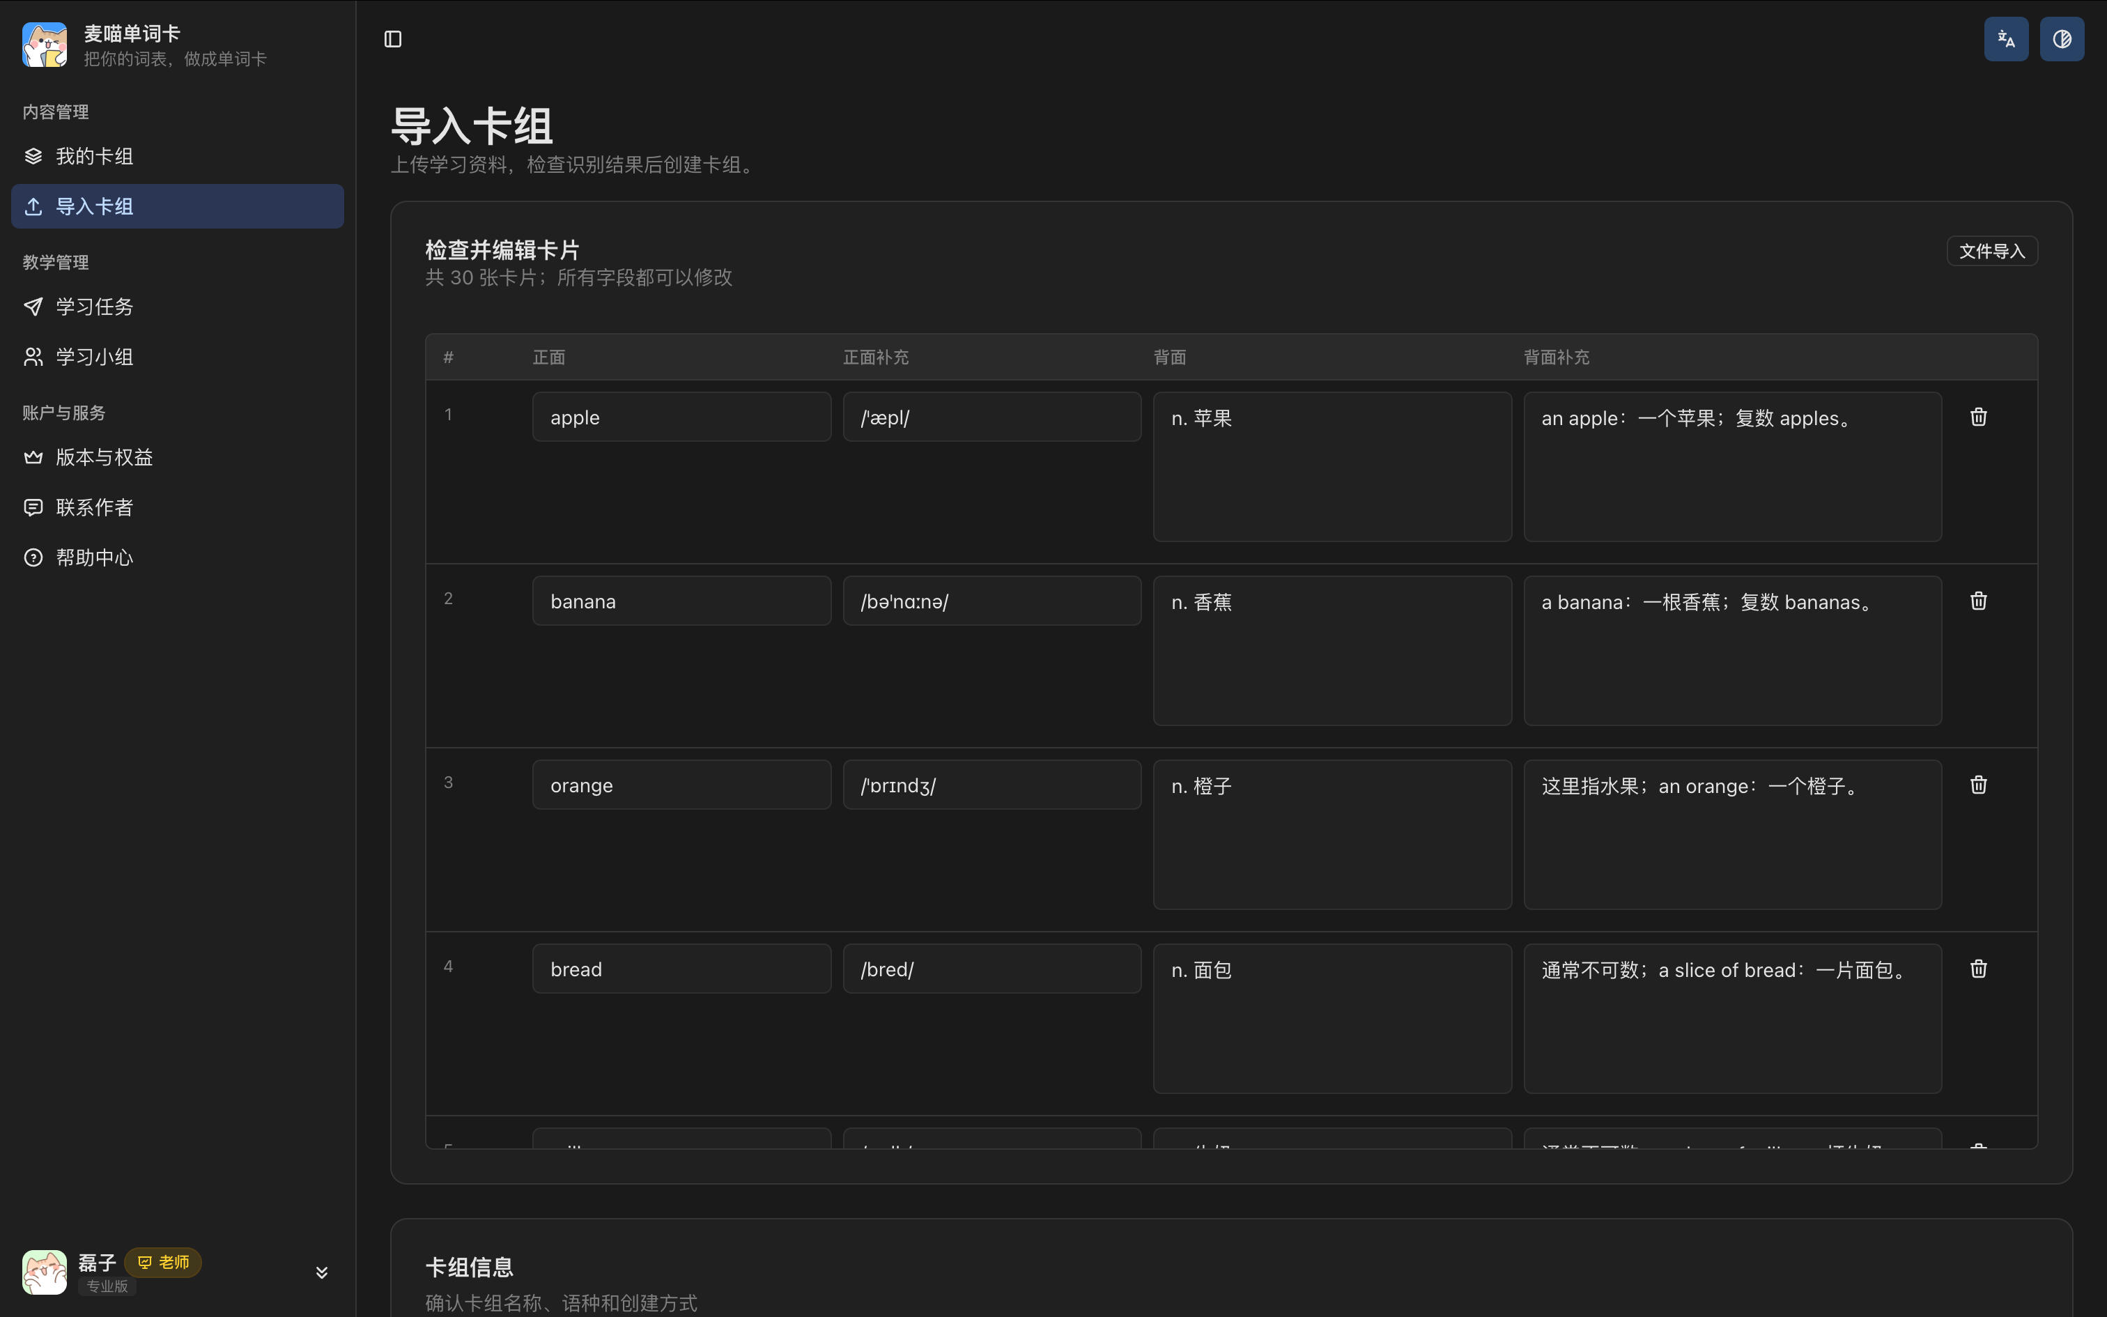Image resolution: width=2107 pixels, height=1317 pixels.
Task: Edit the back field 'n. 面包'
Action: pyautogui.click(x=1332, y=1018)
